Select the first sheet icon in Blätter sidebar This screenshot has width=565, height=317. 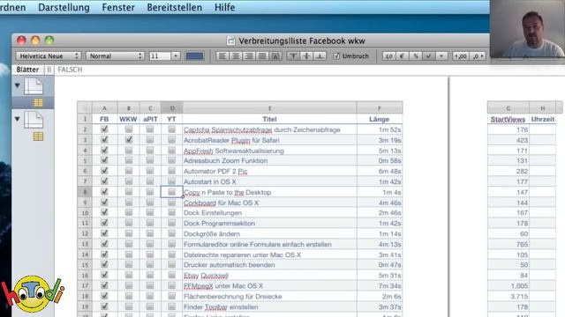coord(34,86)
